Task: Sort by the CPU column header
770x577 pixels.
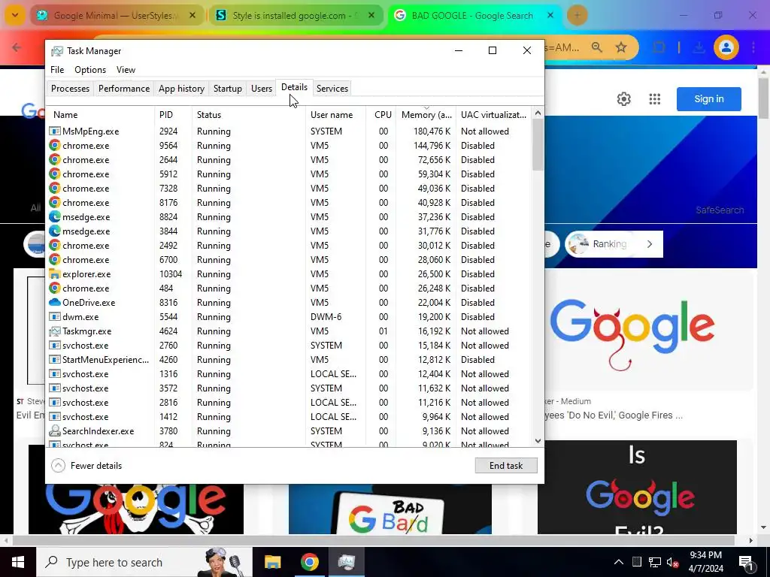Action: pos(381,115)
